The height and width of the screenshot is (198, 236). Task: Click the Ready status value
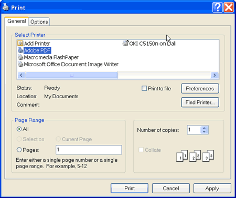52,88
